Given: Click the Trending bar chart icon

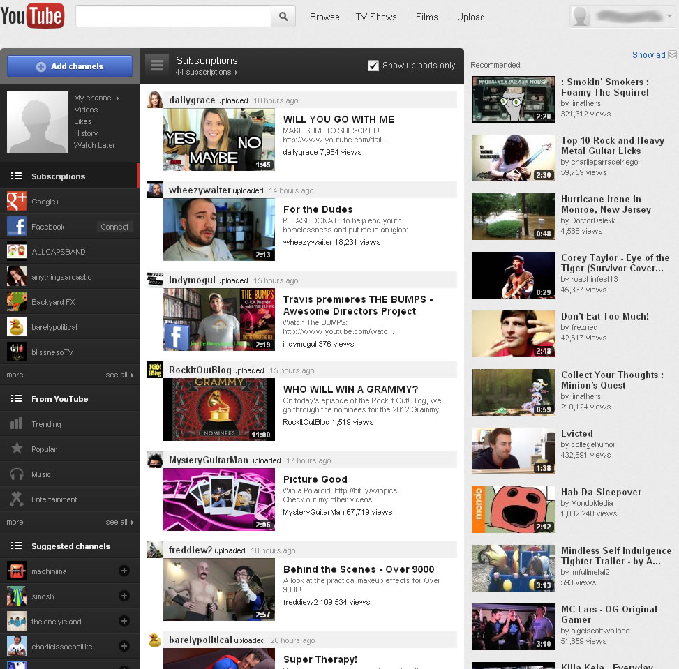Looking at the screenshot, I should point(17,423).
